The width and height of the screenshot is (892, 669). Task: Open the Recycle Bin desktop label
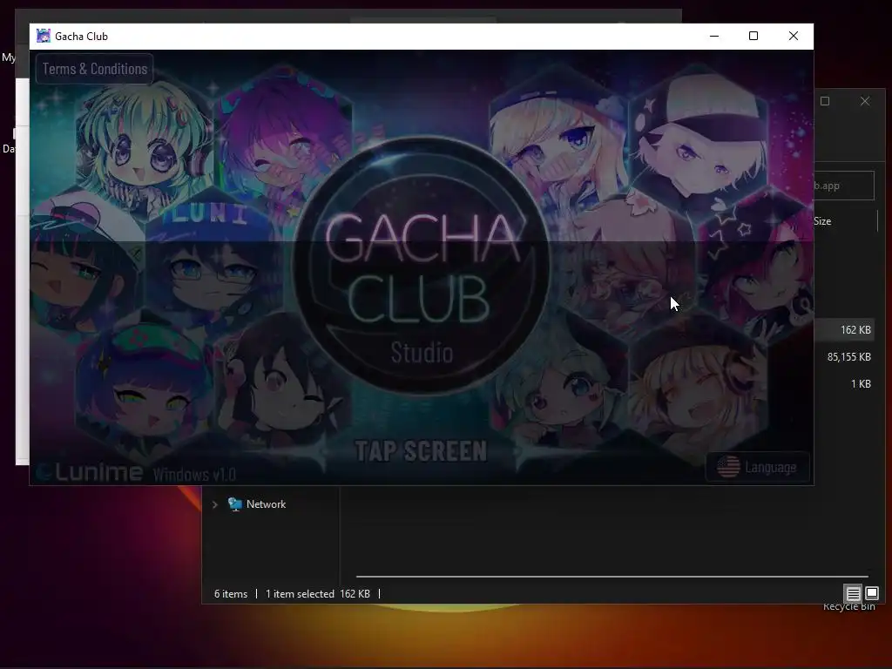(x=848, y=606)
